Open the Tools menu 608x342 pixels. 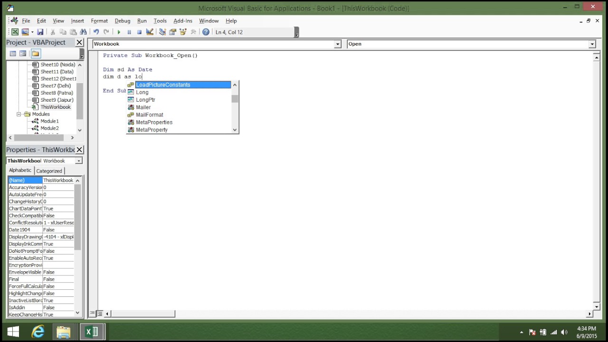[x=160, y=21]
